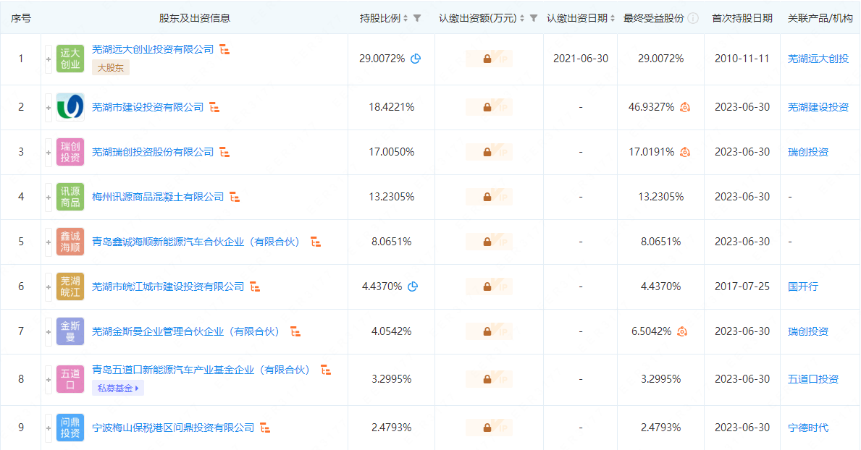The height and width of the screenshot is (450, 861).
Task: Click the filter icon on 认缴出资额 column
Action: (534, 17)
